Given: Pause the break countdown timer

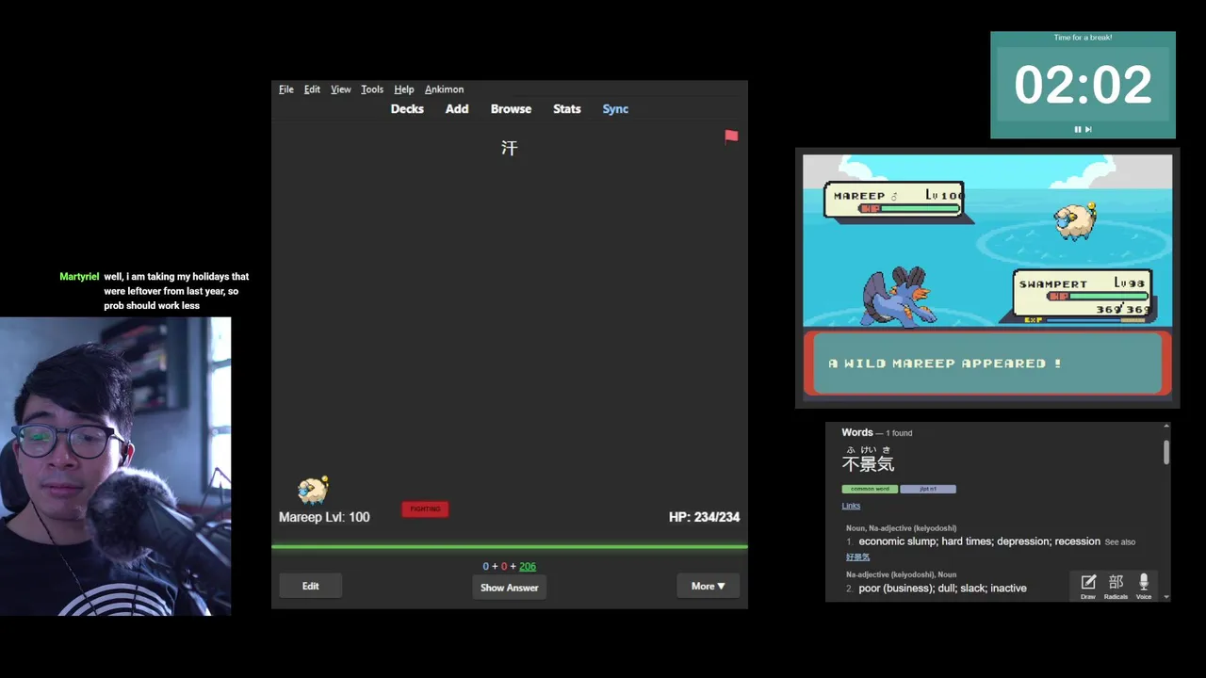Looking at the screenshot, I should [x=1078, y=129].
